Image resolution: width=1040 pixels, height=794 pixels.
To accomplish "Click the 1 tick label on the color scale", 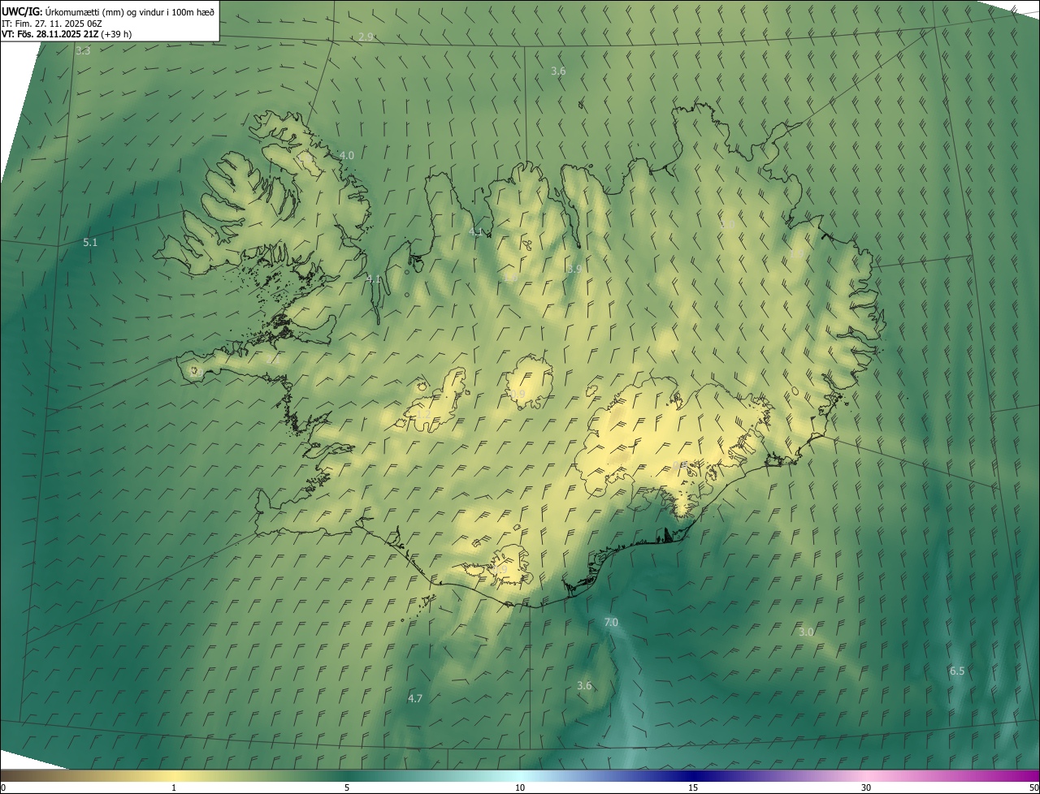I will [x=174, y=788].
